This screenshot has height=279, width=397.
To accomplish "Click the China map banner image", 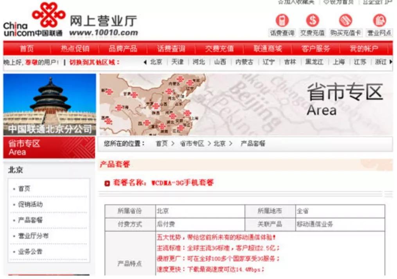I will pos(246,104).
